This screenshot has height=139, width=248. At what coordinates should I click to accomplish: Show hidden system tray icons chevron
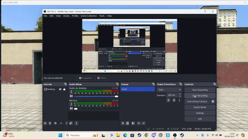point(197,135)
